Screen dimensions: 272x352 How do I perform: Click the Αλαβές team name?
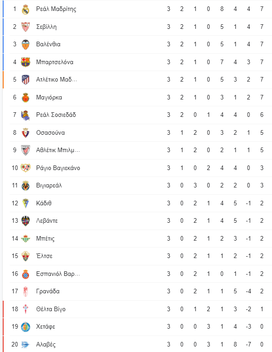[46, 344]
